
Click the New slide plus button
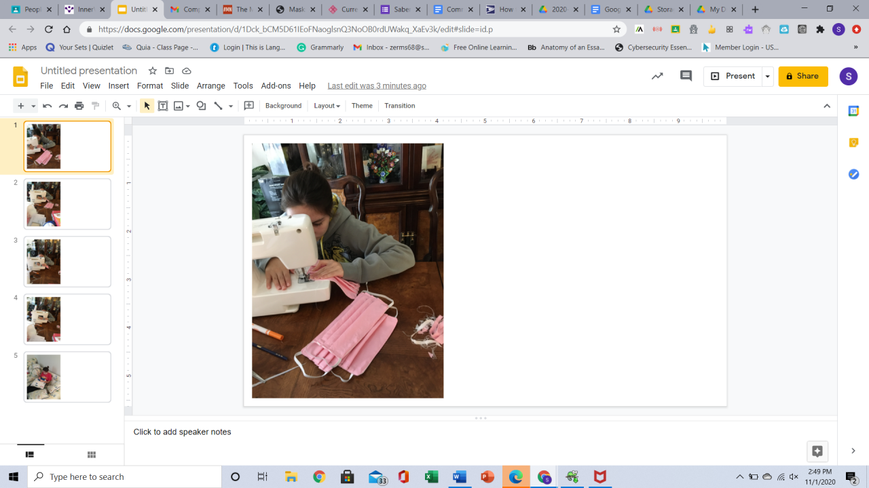(x=20, y=106)
